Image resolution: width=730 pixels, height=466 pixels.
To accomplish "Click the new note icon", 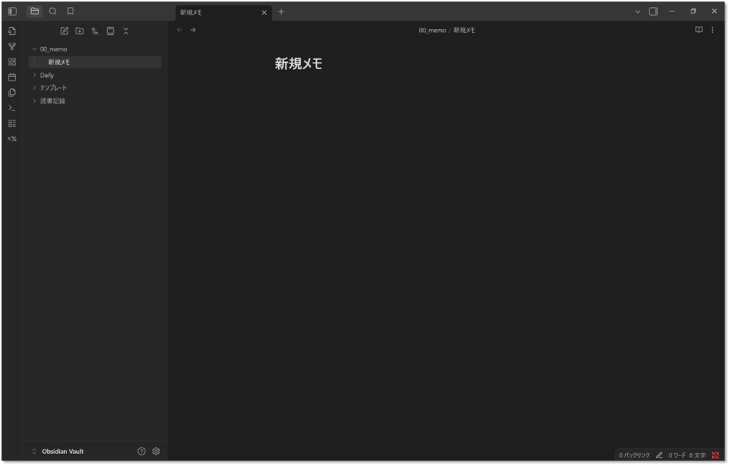I will [64, 31].
